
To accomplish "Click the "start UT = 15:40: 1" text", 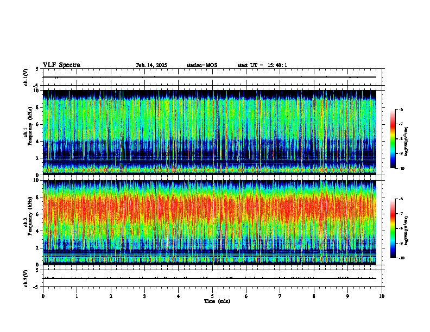I will click(262, 65).
